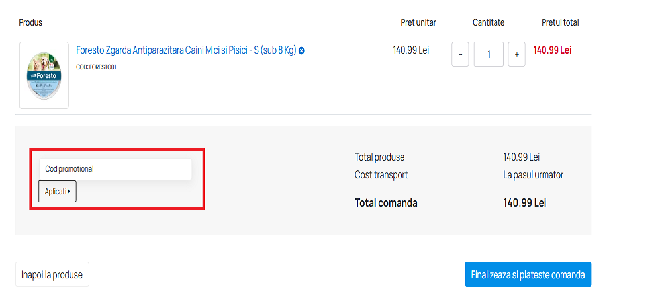Go back via Inapoi la produse
The width and height of the screenshot is (662, 296).
(x=52, y=274)
